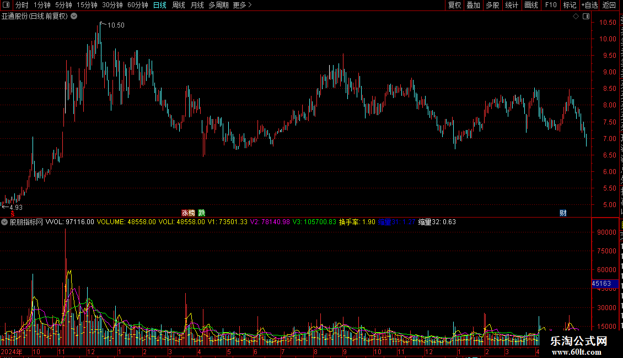Click the diamond marker icon above chart
The image size is (623, 358).
coord(576,17)
